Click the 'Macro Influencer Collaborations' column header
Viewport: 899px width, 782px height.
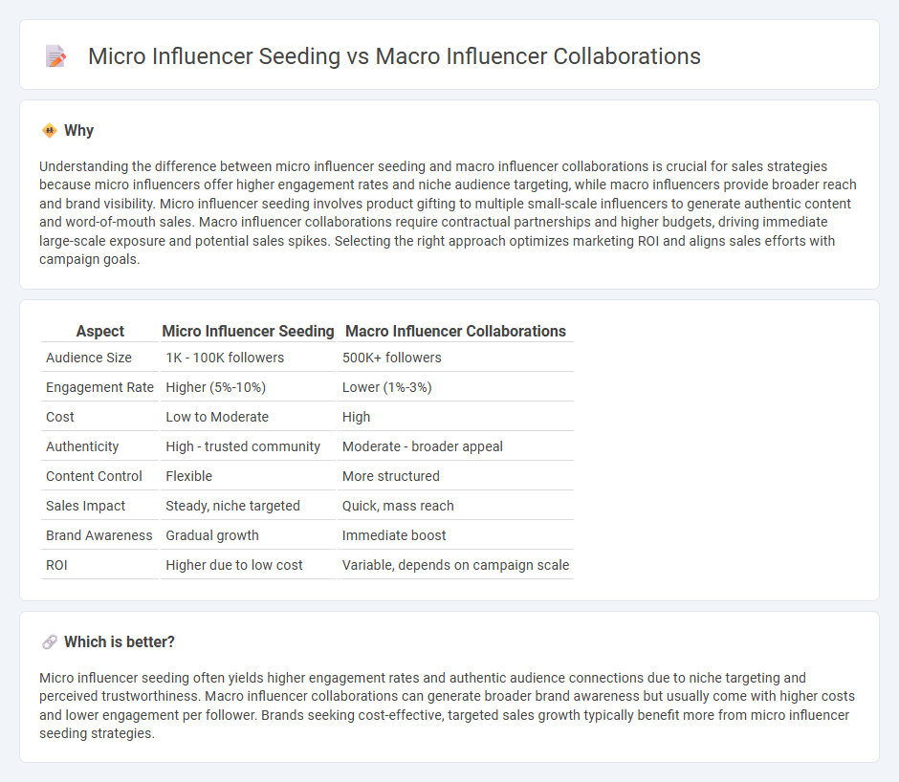click(x=456, y=332)
